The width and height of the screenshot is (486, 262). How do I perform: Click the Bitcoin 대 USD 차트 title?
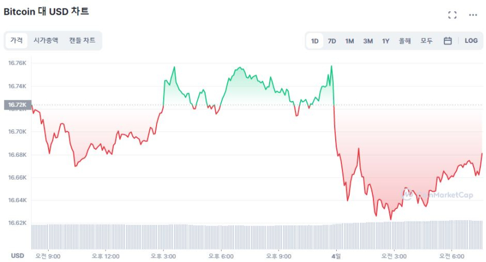point(46,11)
